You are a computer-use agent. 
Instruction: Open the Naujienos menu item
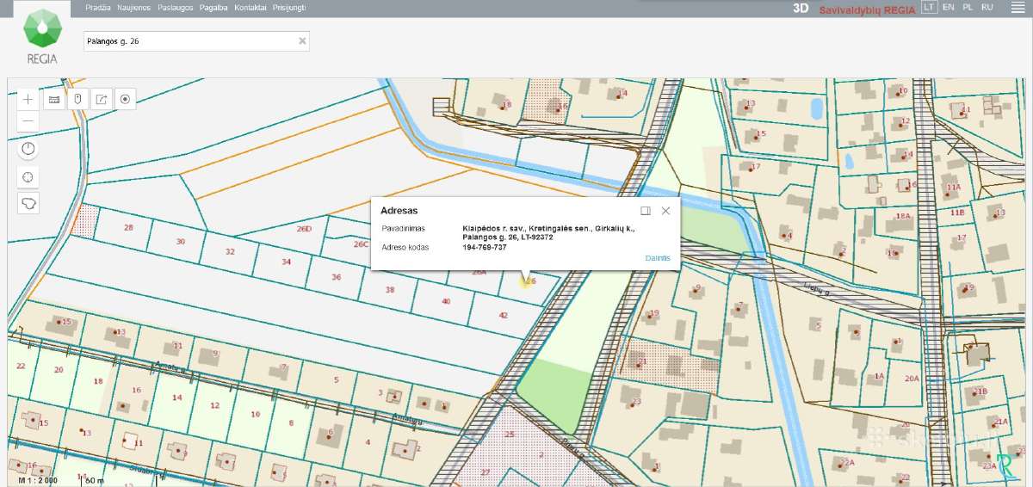pos(134,7)
